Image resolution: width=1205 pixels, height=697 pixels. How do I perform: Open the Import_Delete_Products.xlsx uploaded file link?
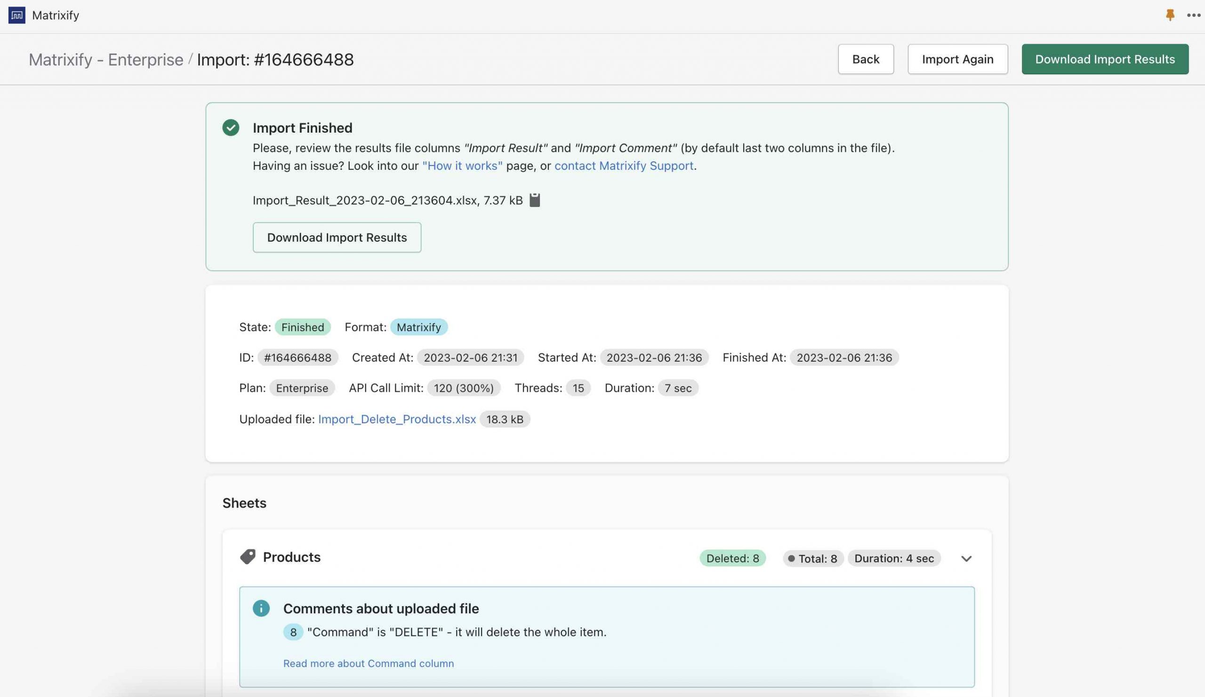click(x=397, y=419)
